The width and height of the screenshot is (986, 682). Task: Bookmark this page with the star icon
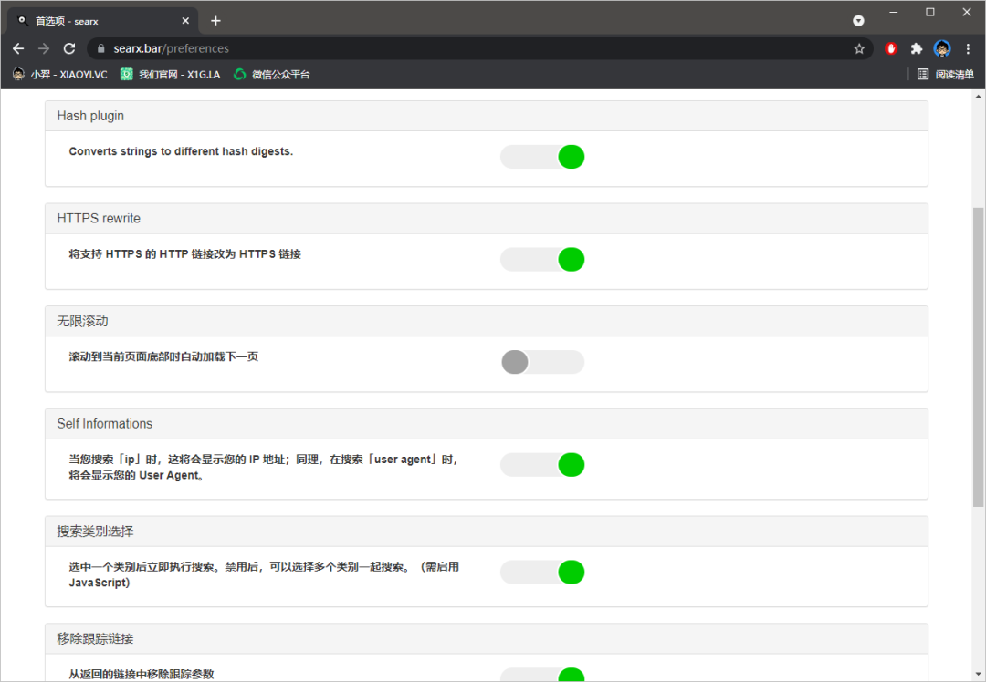[859, 48]
